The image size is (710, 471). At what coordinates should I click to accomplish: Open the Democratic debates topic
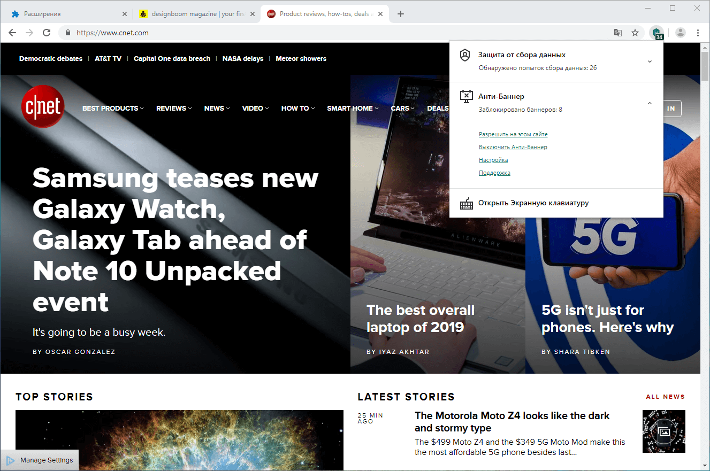pyautogui.click(x=51, y=59)
